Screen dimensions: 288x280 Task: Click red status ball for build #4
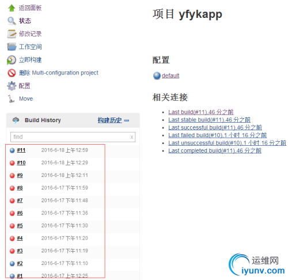tap(12, 239)
